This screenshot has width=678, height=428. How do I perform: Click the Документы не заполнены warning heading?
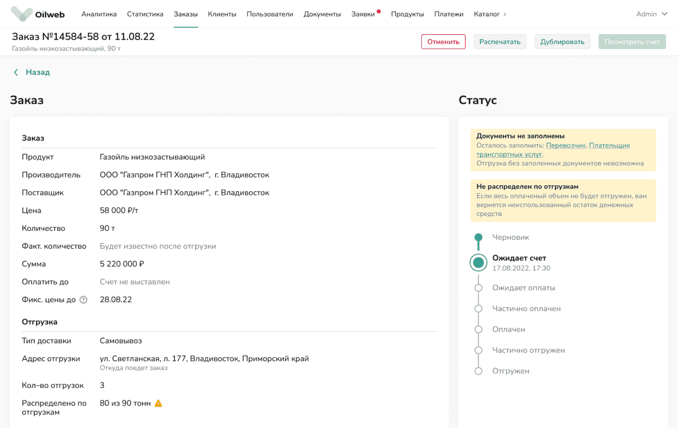(520, 136)
